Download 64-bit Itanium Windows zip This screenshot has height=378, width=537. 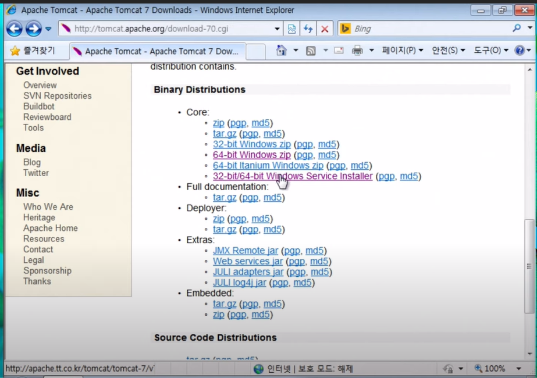[x=268, y=165]
